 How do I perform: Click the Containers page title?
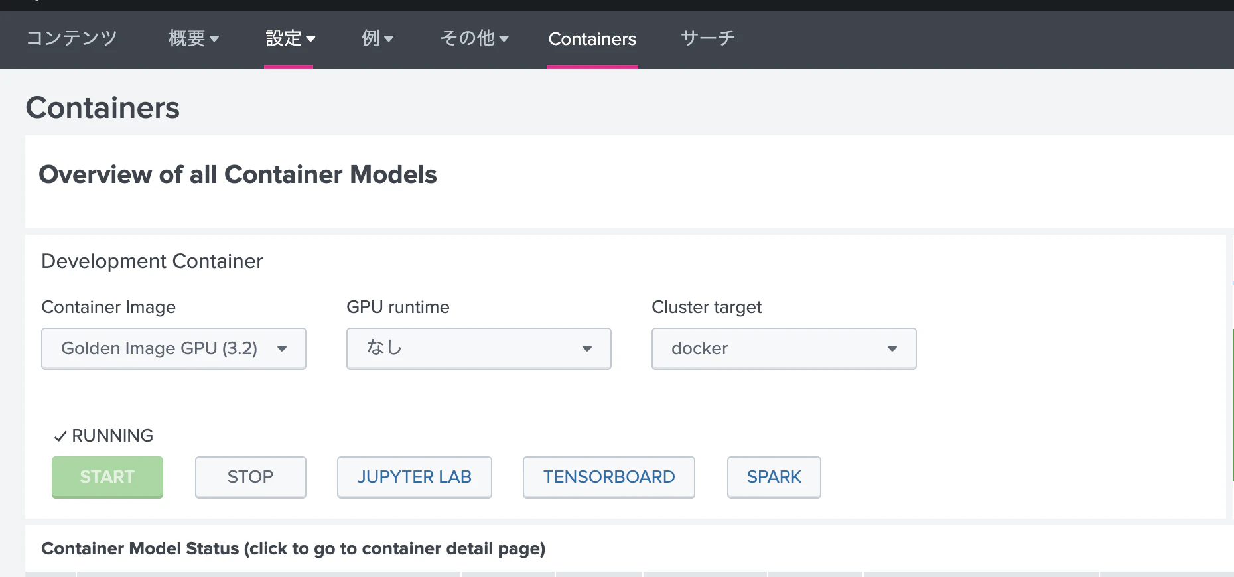coord(103,108)
